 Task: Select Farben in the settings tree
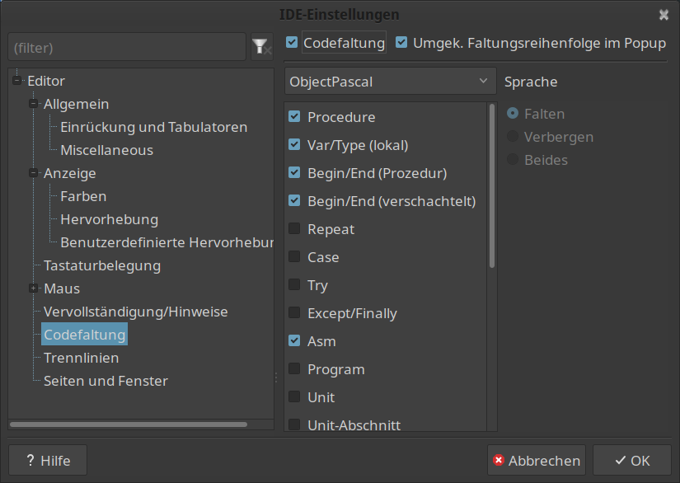pyautogui.click(x=83, y=196)
